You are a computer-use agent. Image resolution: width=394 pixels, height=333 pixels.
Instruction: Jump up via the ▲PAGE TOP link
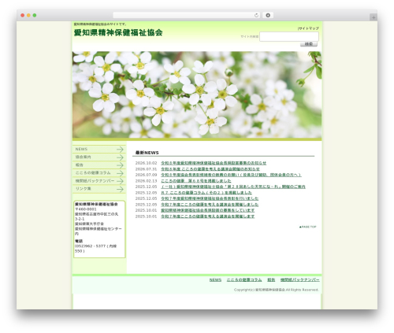(307, 227)
